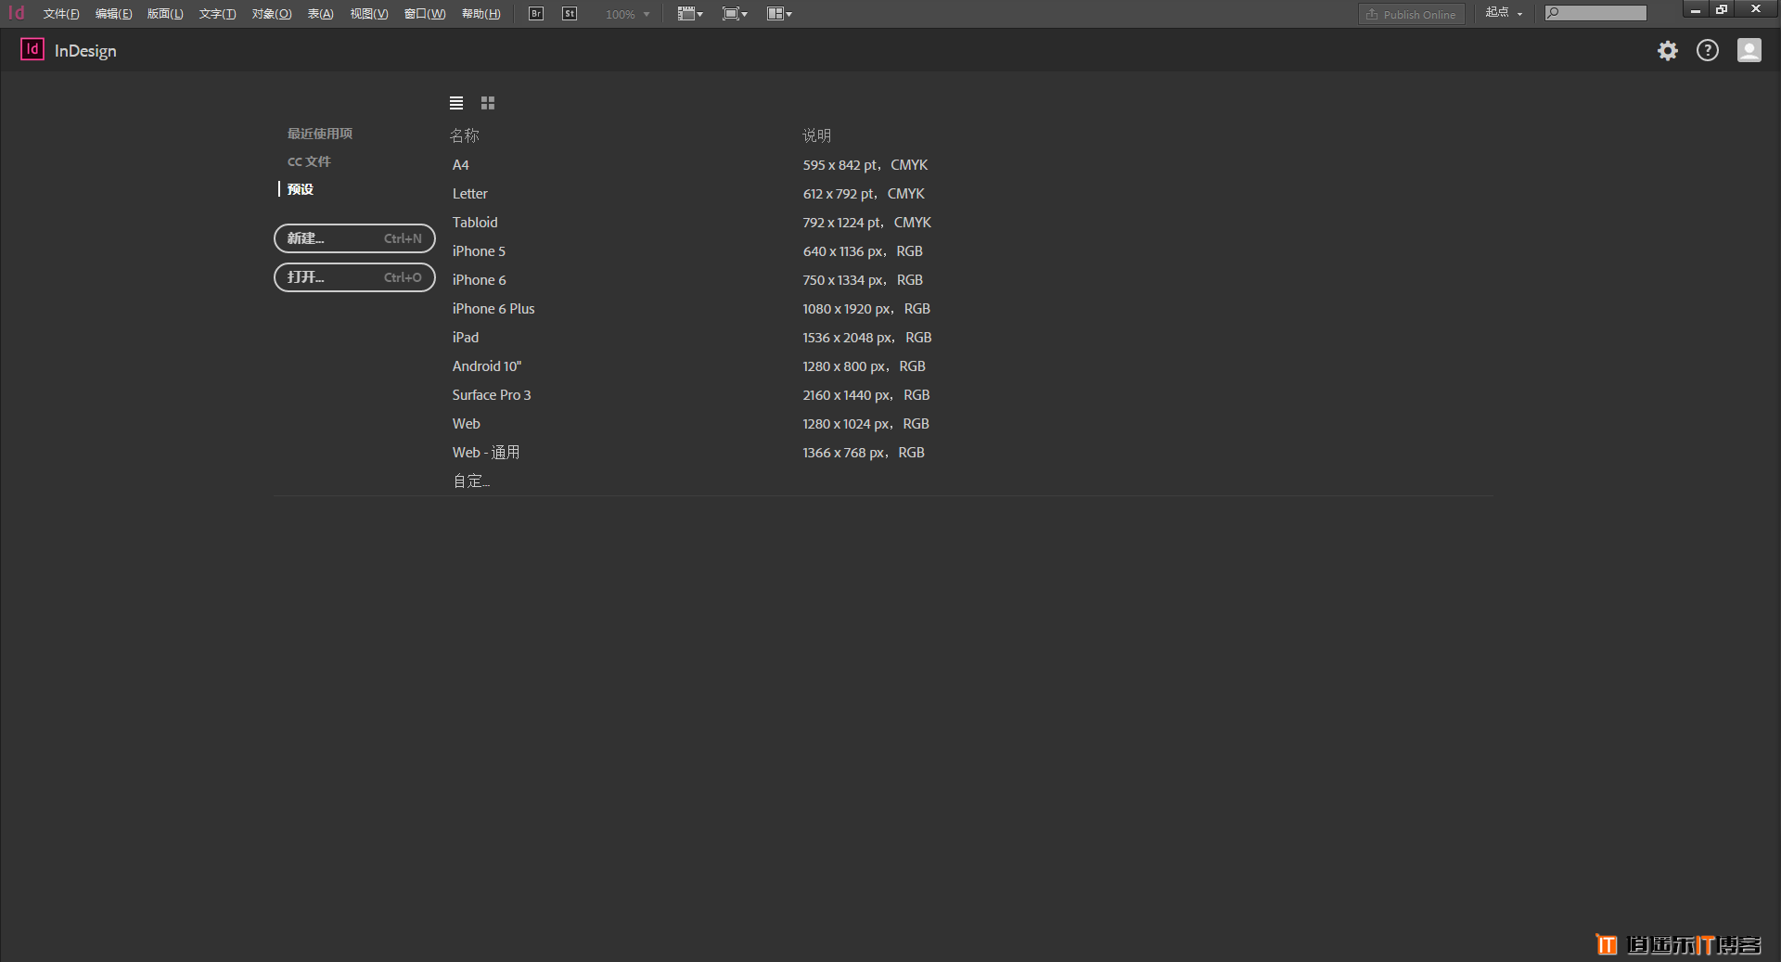Restore down the InDesign window
The width and height of the screenshot is (1781, 962).
coord(1723,10)
